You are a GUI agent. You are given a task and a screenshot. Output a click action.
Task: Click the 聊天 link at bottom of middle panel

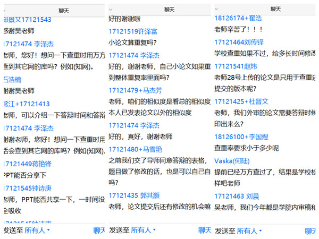[x=205, y=231]
